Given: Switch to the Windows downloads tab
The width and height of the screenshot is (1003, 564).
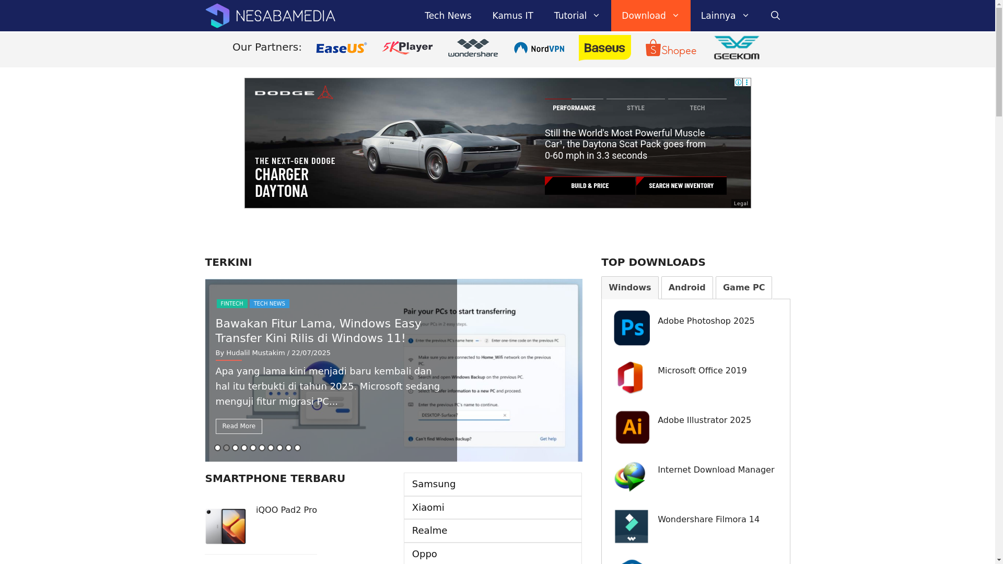Looking at the screenshot, I should (630, 288).
